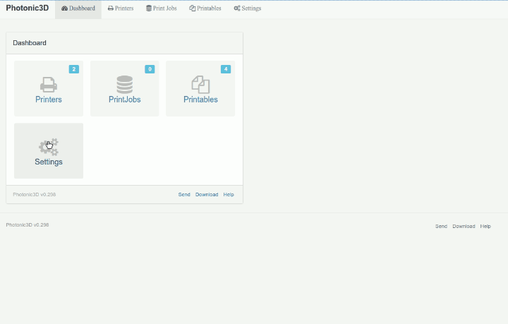Image resolution: width=508 pixels, height=324 pixels.
Task: Select the Printables text label in the dashboard tile
Action: [200, 100]
